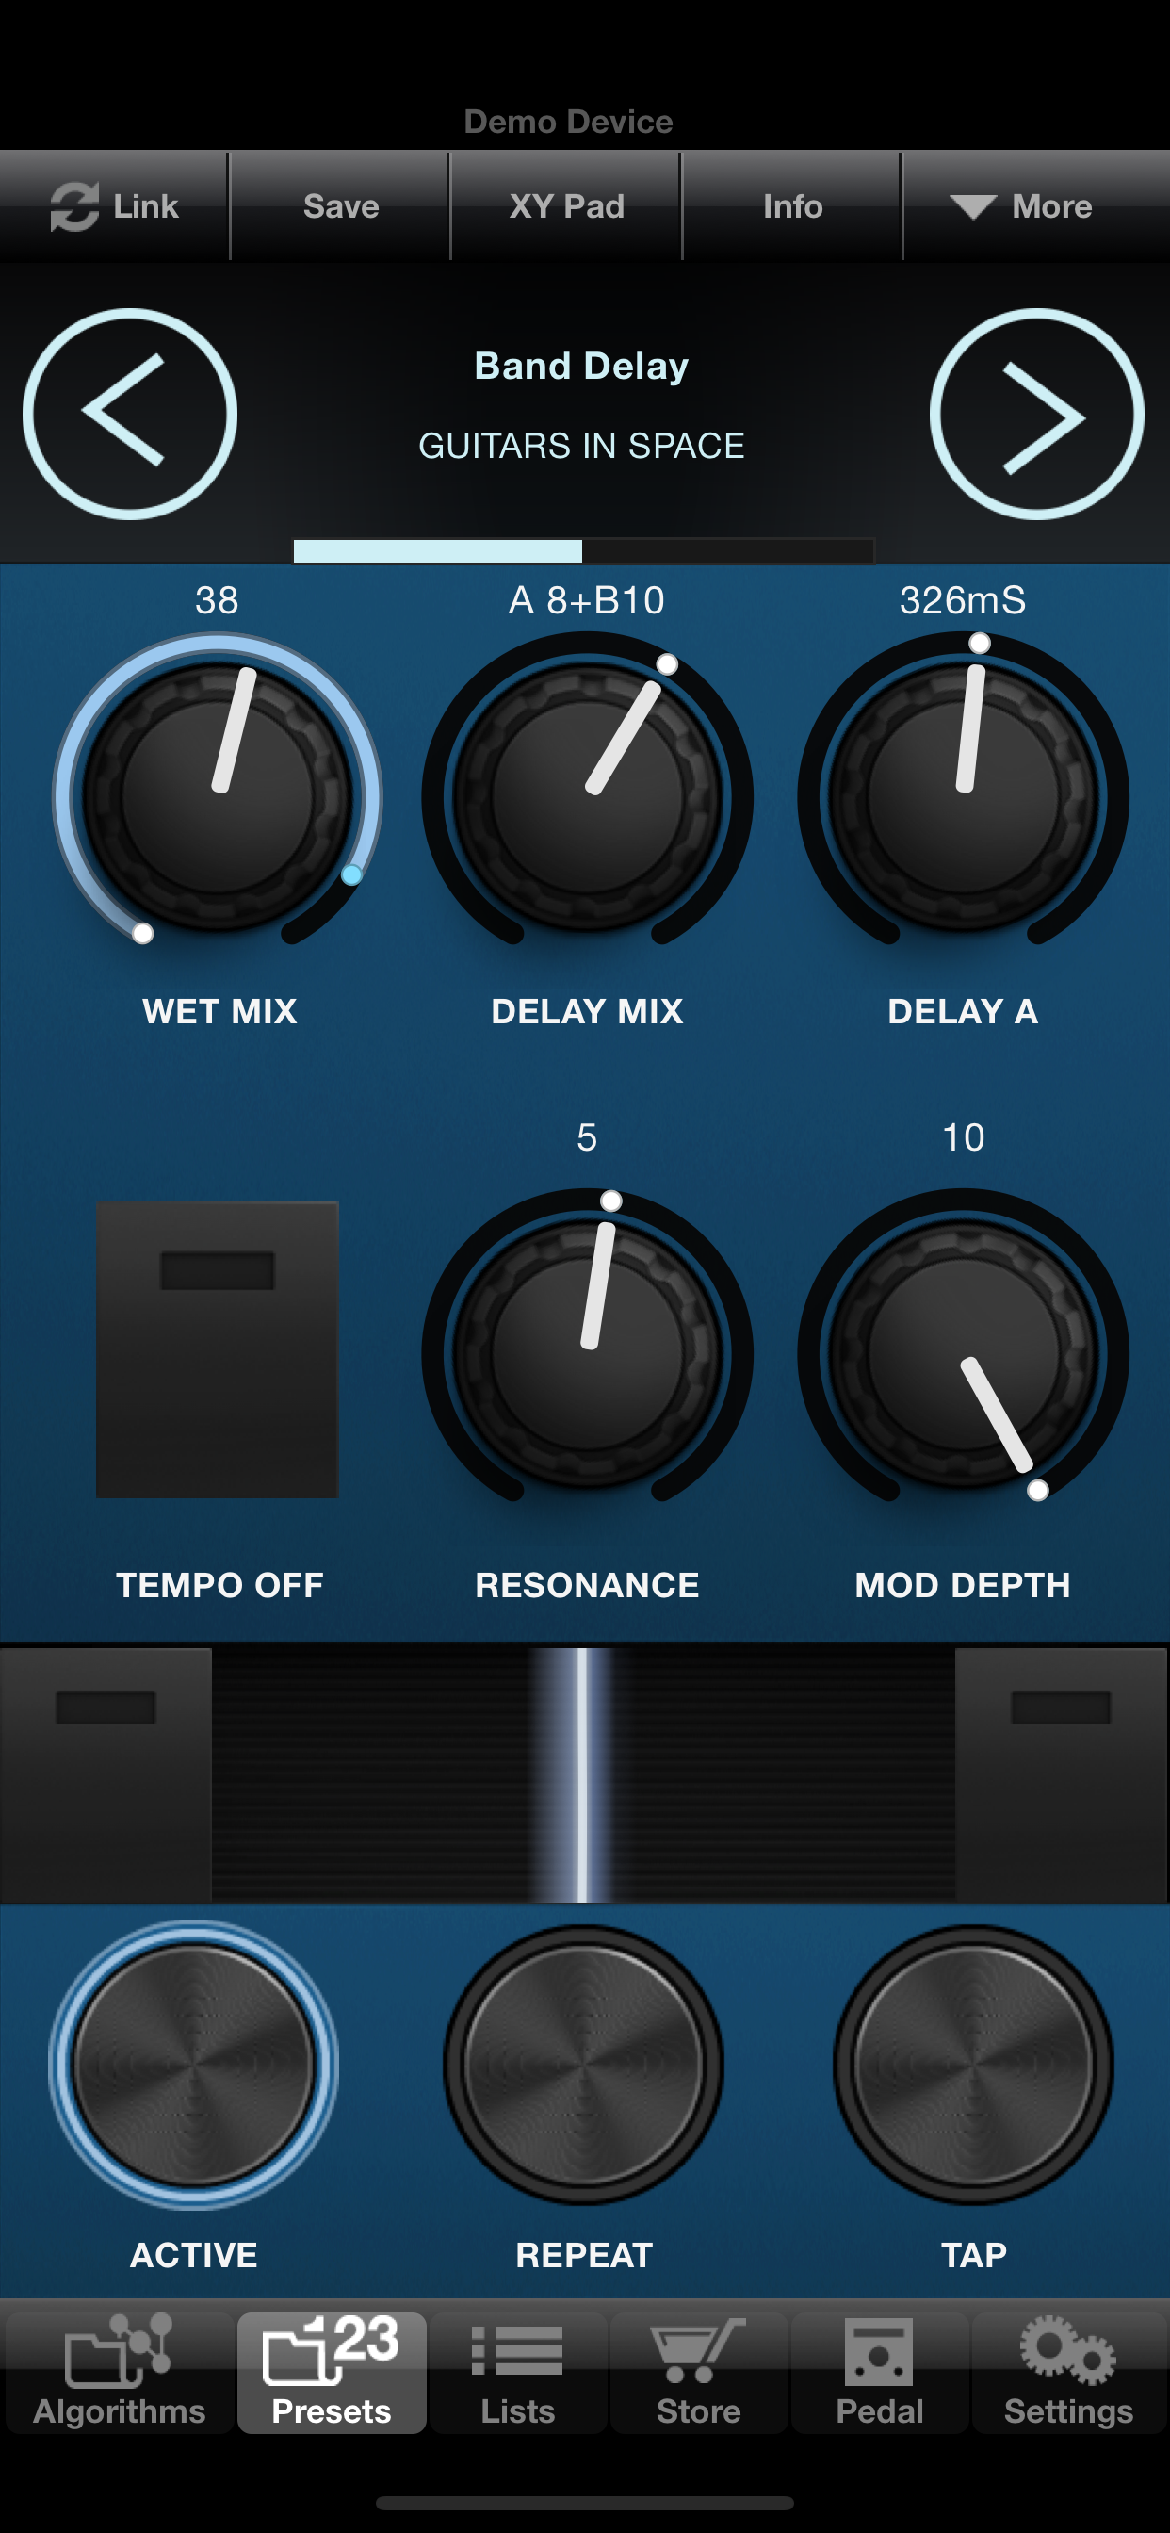Image resolution: width=1170 pixels, height=2533 pixels.
Task: Open the Info page
Action: [x=792, y=206]
